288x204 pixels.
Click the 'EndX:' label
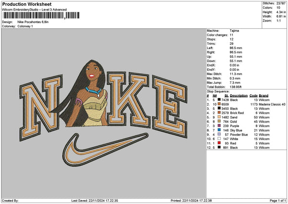pos(211,65)
